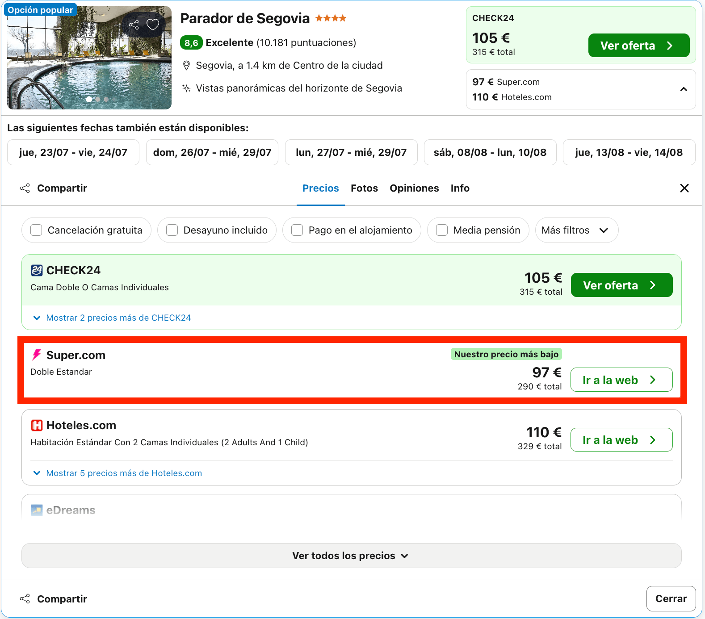705x619 pixels.
Task: Click 110 € Hoteles.com summary price
Action: [x=512, y=97]
